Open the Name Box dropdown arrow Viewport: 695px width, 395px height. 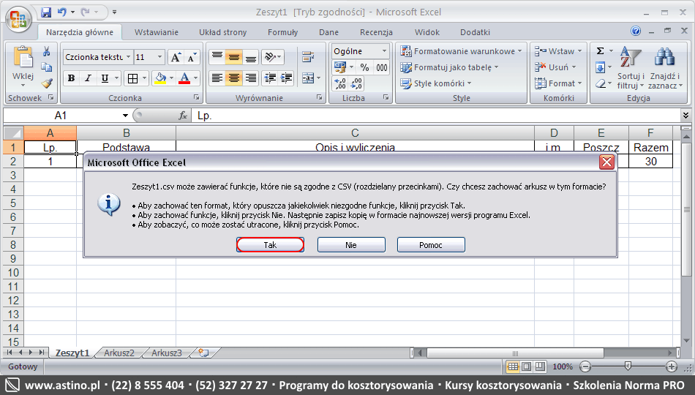coord(125,116)
